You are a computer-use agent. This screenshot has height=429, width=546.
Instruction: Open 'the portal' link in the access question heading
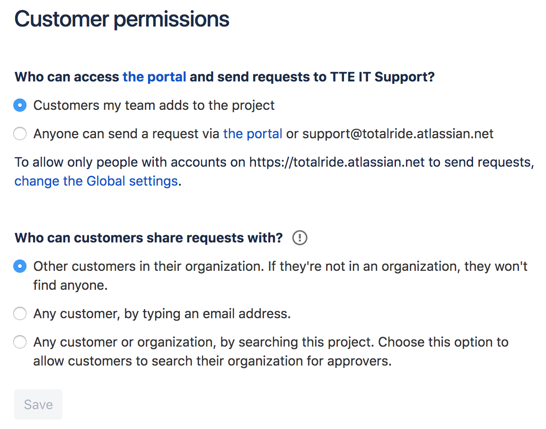tap(154, 77)
